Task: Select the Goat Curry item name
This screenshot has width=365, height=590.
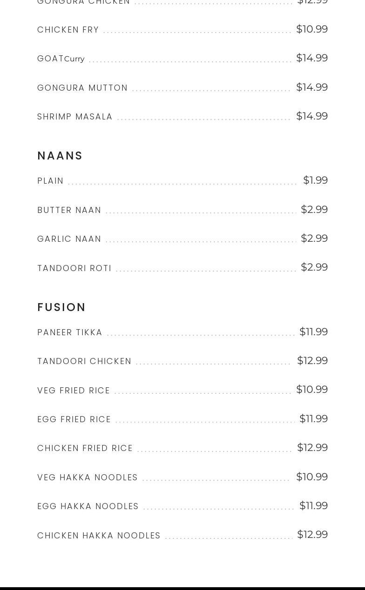Action: tap(61, 59)
